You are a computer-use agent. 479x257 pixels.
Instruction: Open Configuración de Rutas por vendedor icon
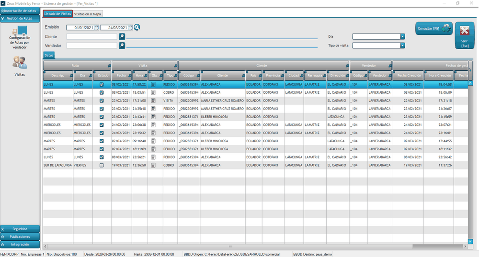tap(20, 31)
